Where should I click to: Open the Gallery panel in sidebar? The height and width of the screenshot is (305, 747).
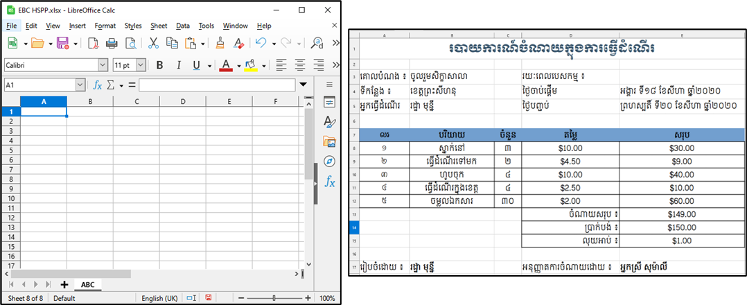pos(329,141)
